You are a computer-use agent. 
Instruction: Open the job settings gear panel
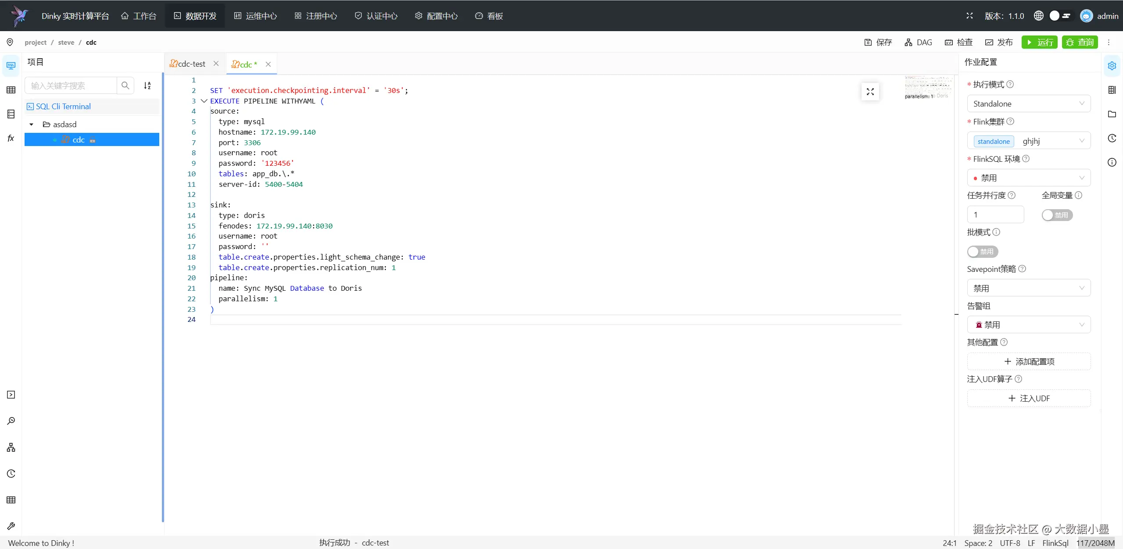click(x=1112, y=66)
